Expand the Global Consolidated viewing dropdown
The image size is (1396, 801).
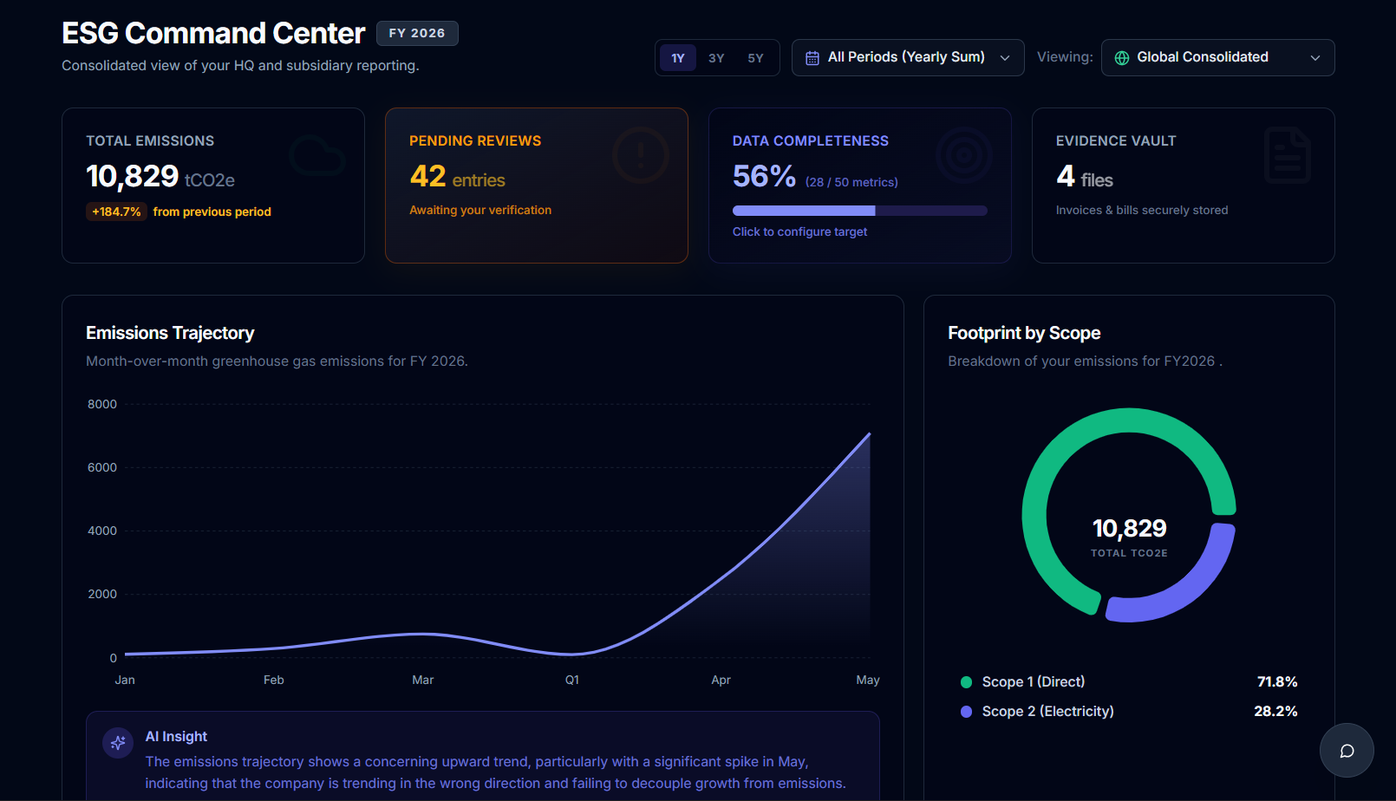click(1217, 58)
